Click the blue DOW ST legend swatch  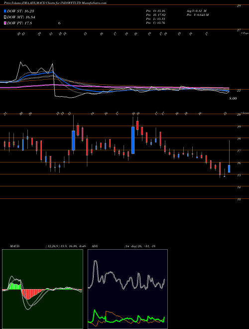pyautogui.click(x=5, y=11)
